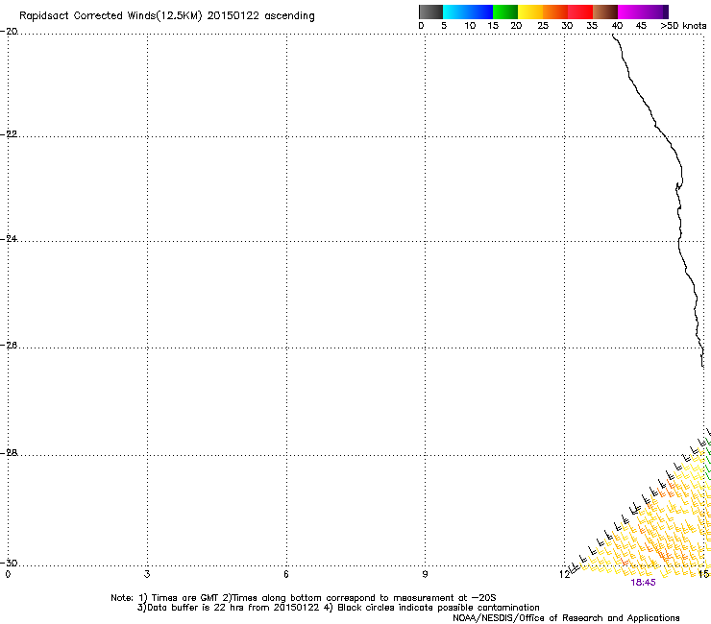This screenshot has width=711, height=624.
Task: Click the legend label 25
Action: click(x=543, y=26)
